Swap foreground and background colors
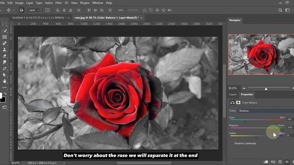Viewport: 294px width, 165px height. (x=5, y=93)
